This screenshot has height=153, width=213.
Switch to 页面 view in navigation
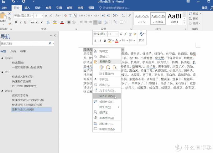tap(13, 51)
